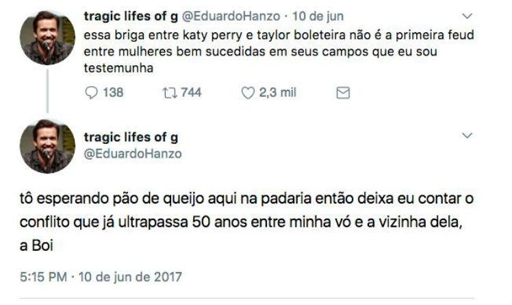Click the envelope direct message icon

(x=344, y=93)
